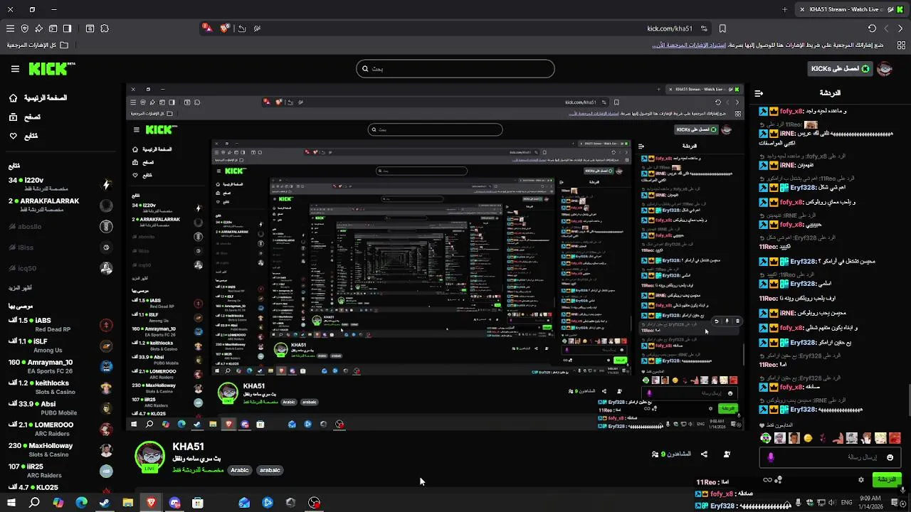Open the bookmarks bar apps grid icon

pos(901,45)
